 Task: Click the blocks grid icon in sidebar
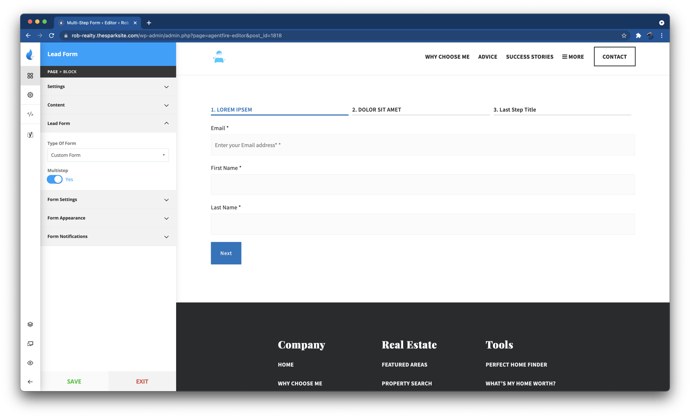click(30, 75)
